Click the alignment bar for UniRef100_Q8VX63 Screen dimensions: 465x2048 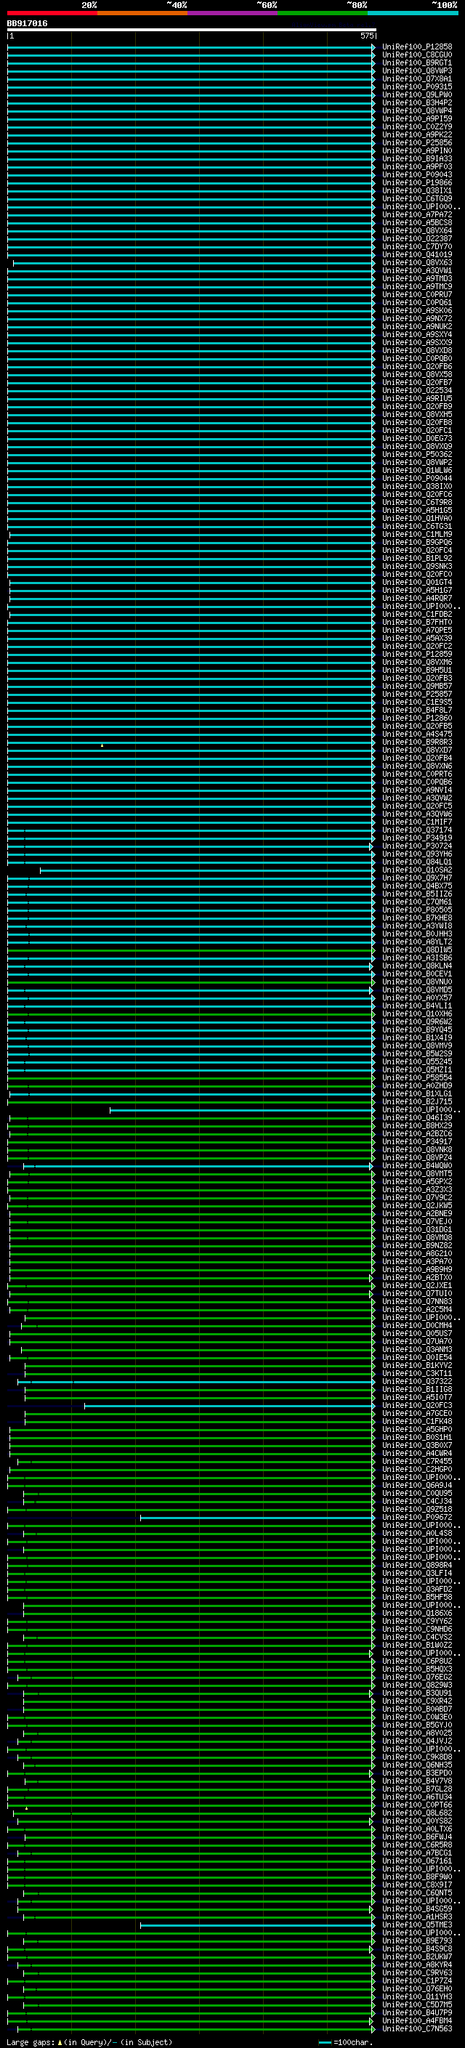click(x=194, y=262)
